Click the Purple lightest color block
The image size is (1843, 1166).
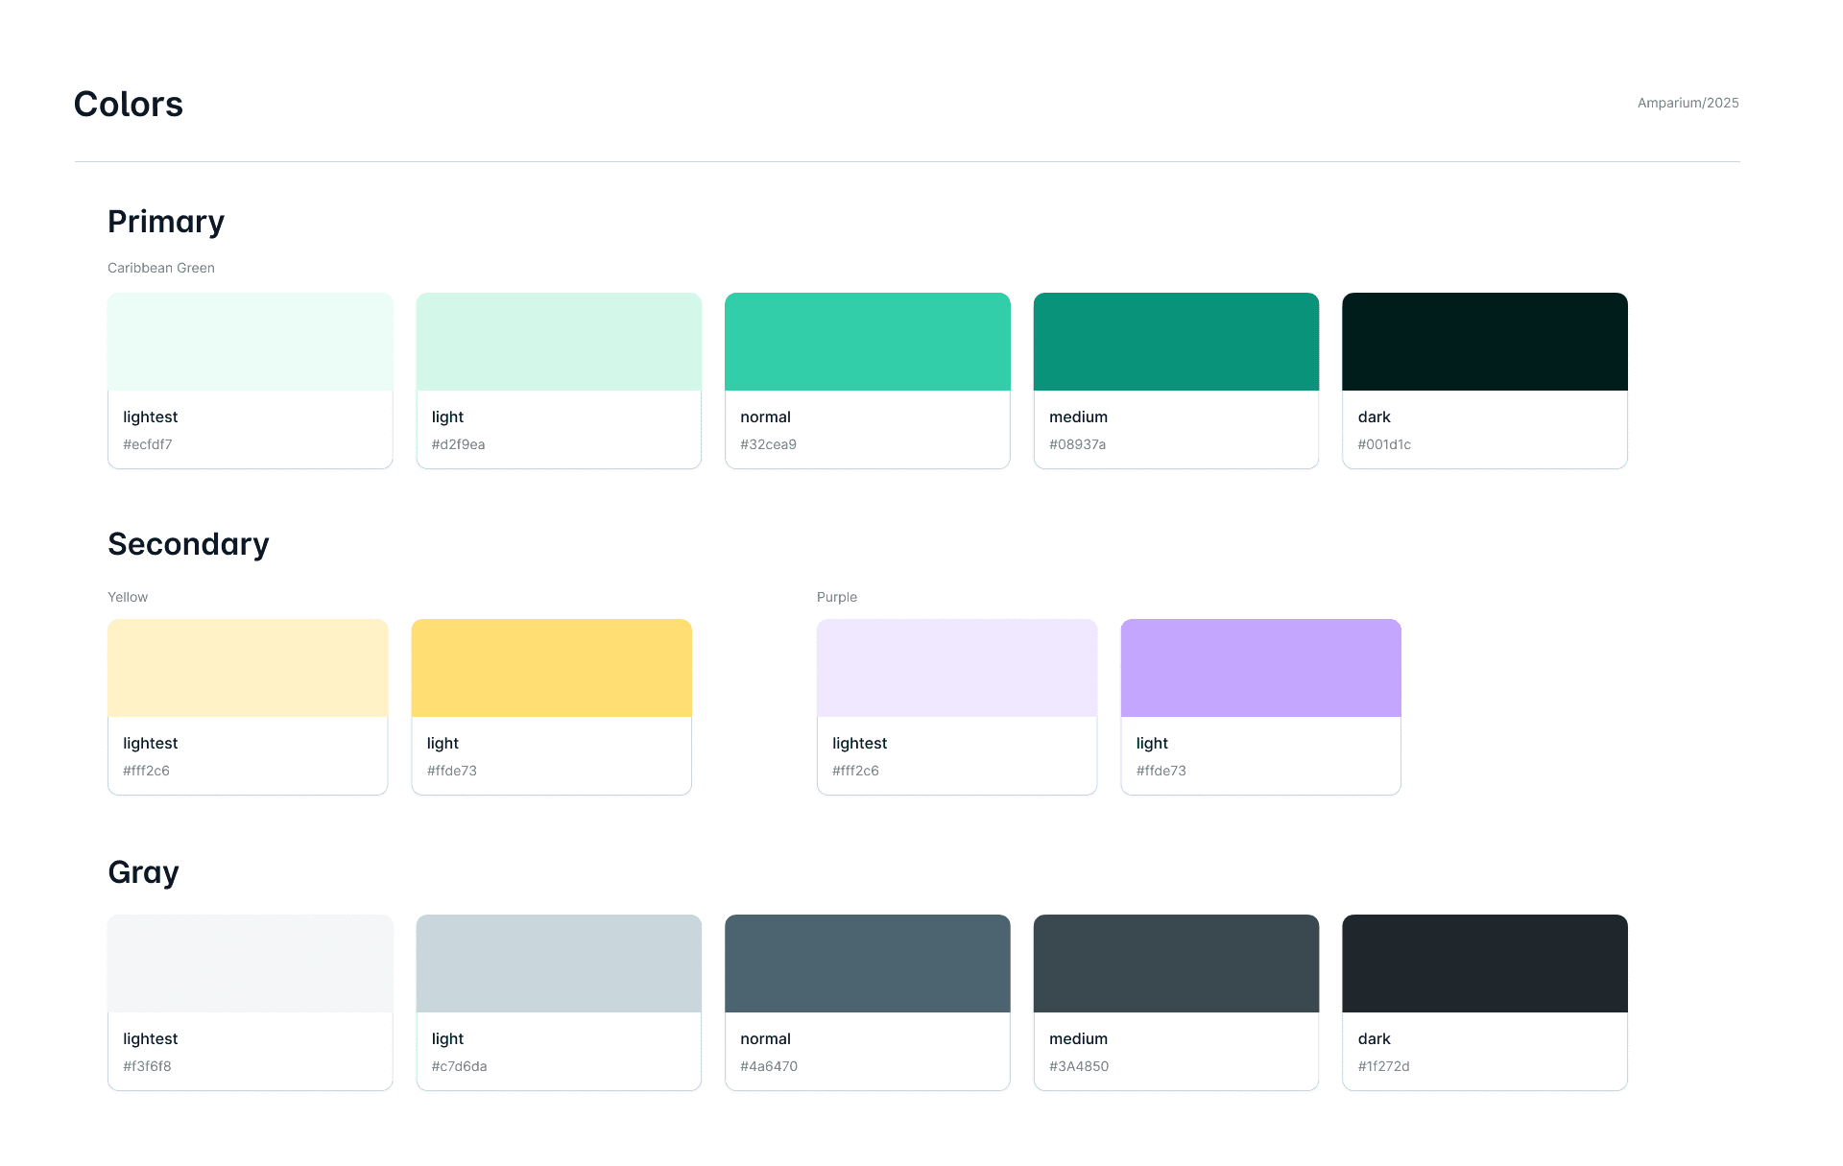pyautogui.click(x=956, y=669)
